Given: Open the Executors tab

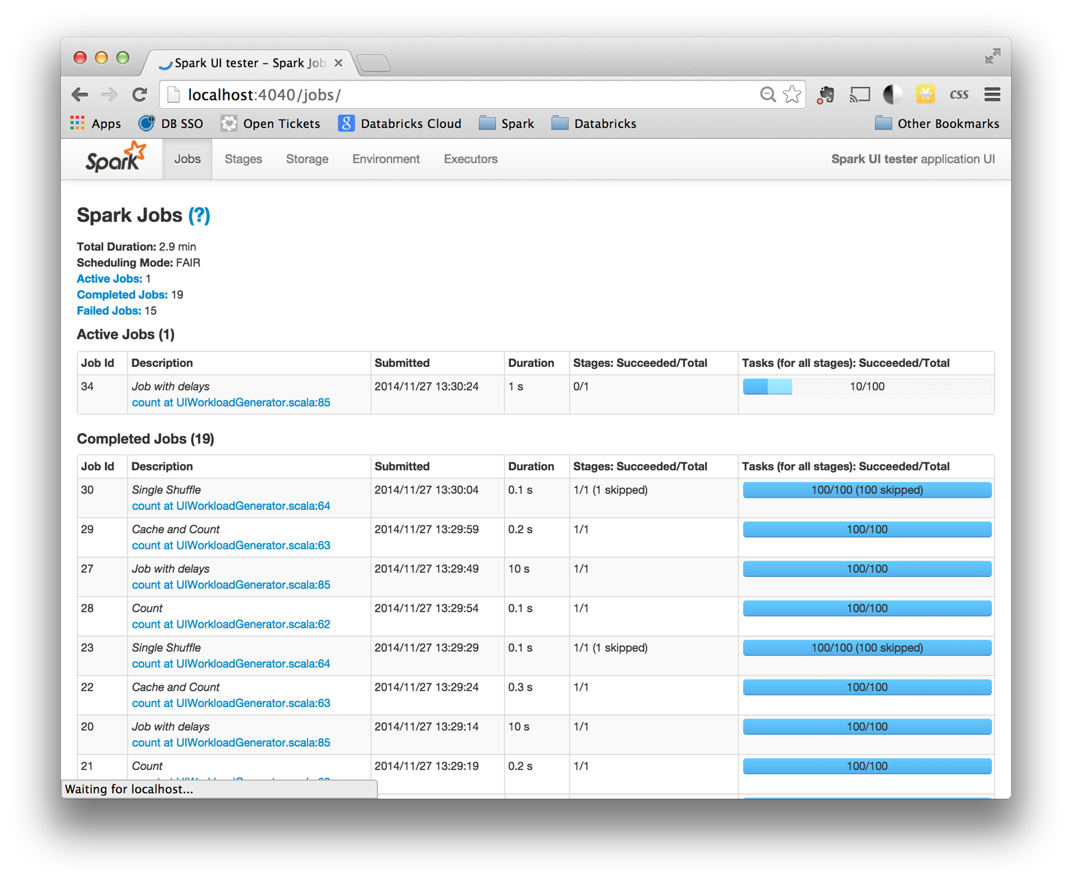Looking at the screenshot, I should (x=471, y=159).
